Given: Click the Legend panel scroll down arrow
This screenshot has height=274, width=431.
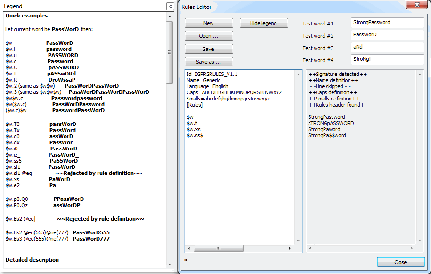Looking at the screenshot, I should click(x=170, y=265).
